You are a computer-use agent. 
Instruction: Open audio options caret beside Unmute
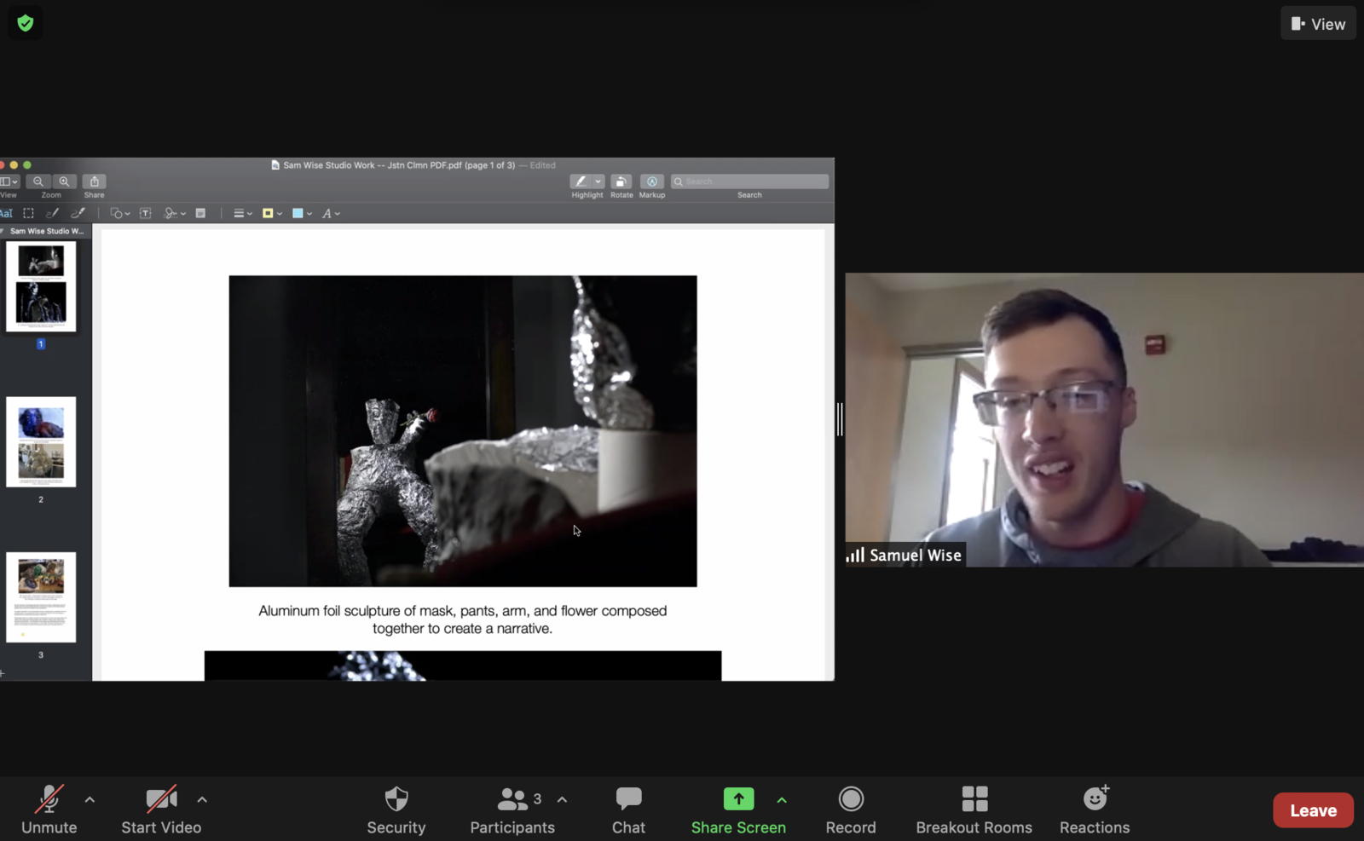point(90,799)
